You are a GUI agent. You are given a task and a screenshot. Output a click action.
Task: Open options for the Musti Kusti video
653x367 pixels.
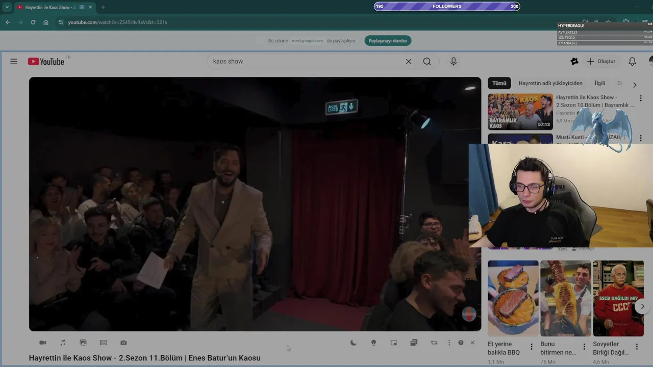(x=641, y=138)
